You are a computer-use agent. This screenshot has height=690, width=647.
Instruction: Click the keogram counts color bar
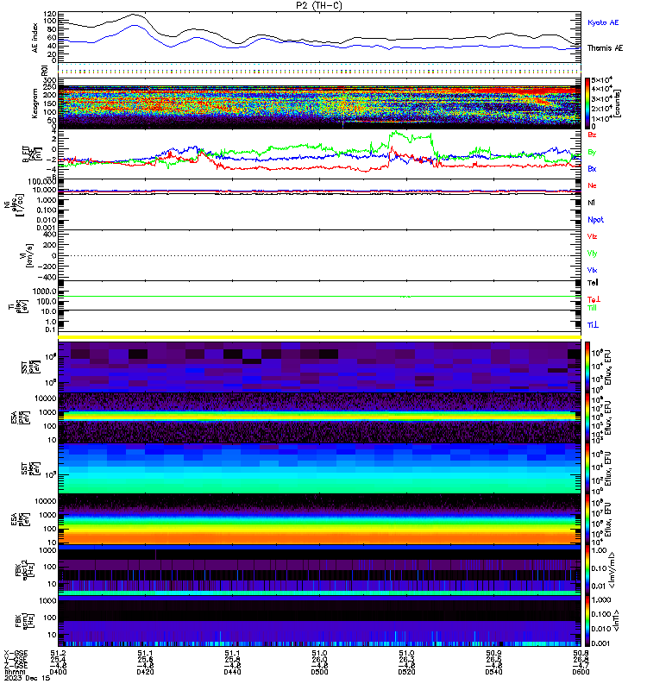point(587,103)
